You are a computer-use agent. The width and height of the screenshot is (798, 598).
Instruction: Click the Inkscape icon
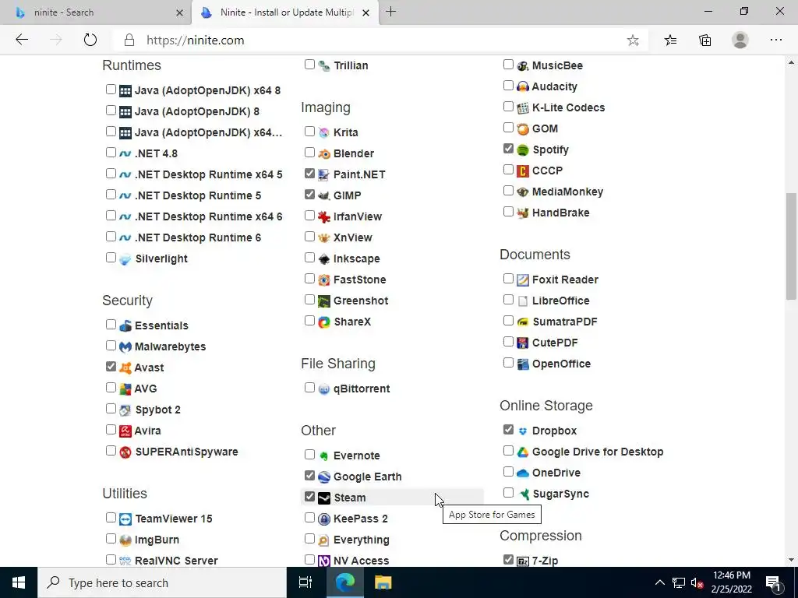tap(323, 259)
